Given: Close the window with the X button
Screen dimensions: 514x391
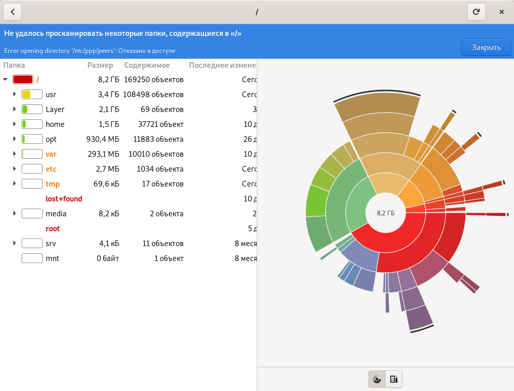Looking at the screenshot, I should pyautogui.click(x=502, y=11).
